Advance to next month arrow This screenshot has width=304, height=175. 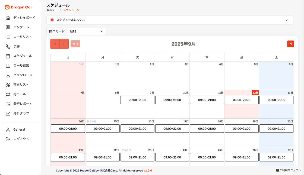(x=64, y=44)
